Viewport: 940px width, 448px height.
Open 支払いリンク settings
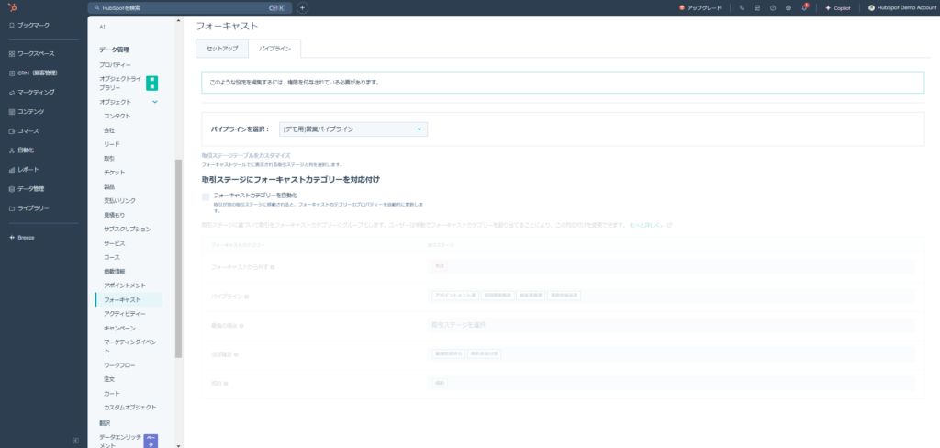click(120, 201)
